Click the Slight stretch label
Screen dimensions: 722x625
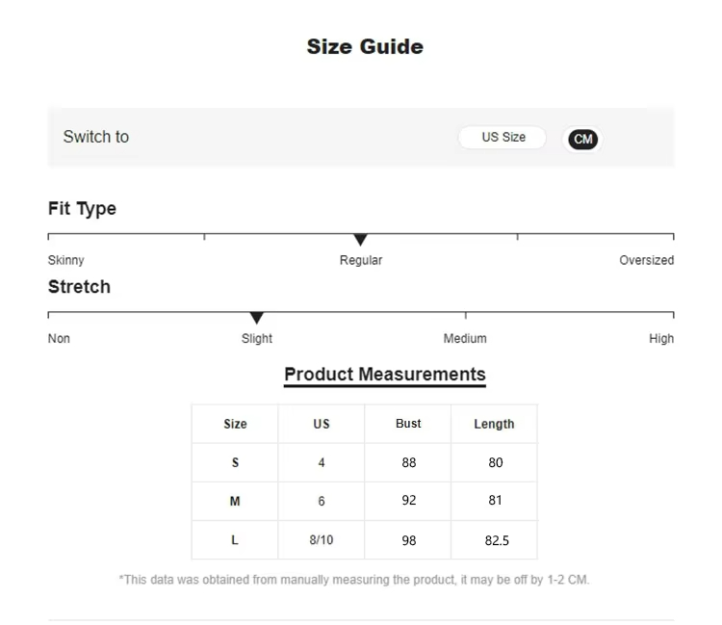tap(257, 339)
